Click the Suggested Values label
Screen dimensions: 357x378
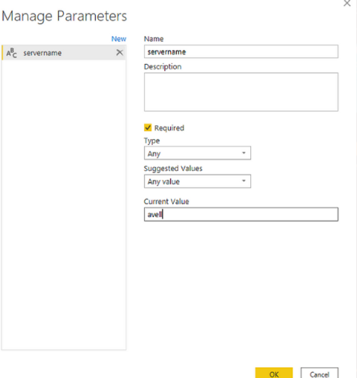click(x=173, y=169)
